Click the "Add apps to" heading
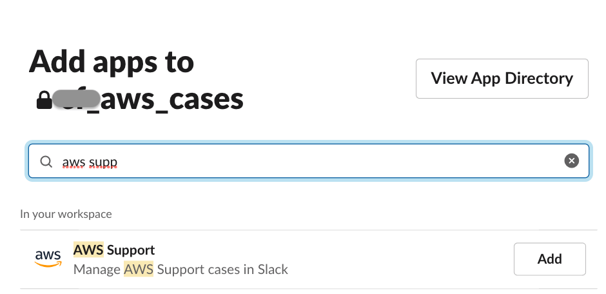Viewport: 606px width, 294px height. point(112,62)
